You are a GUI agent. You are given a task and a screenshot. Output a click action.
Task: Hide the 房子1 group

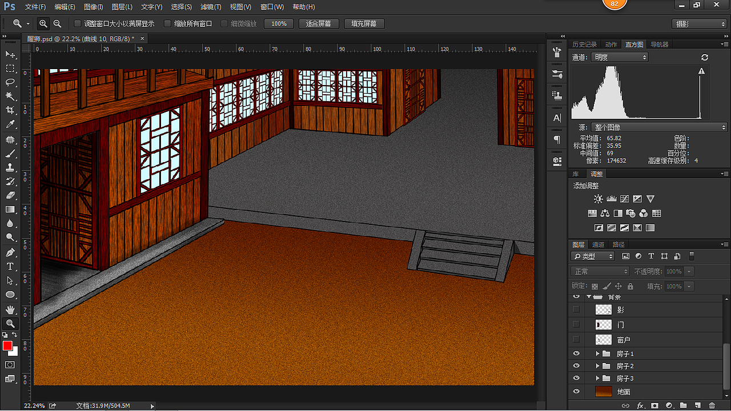(x=576, y=354)
